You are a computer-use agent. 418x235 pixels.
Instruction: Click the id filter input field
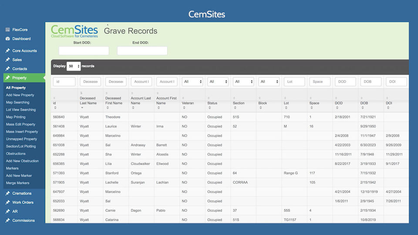(x=64, y=81)
